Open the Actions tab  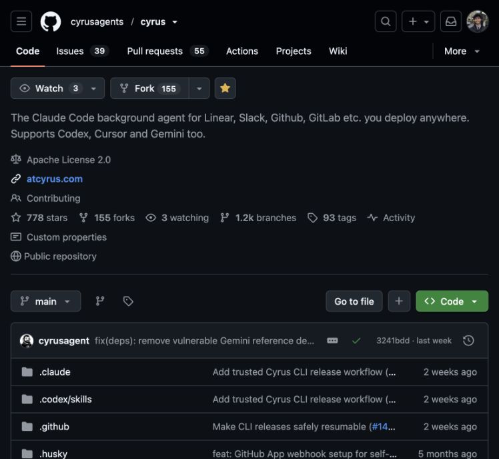click(x=242, y=51)
